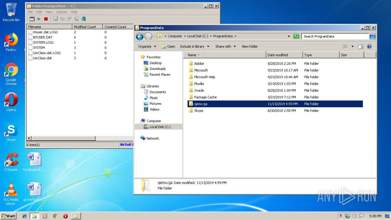Screen dimensions: 391x220
Task: Open the Properties icon in FolderChangesView toolbar
Action: click(69, 19)
